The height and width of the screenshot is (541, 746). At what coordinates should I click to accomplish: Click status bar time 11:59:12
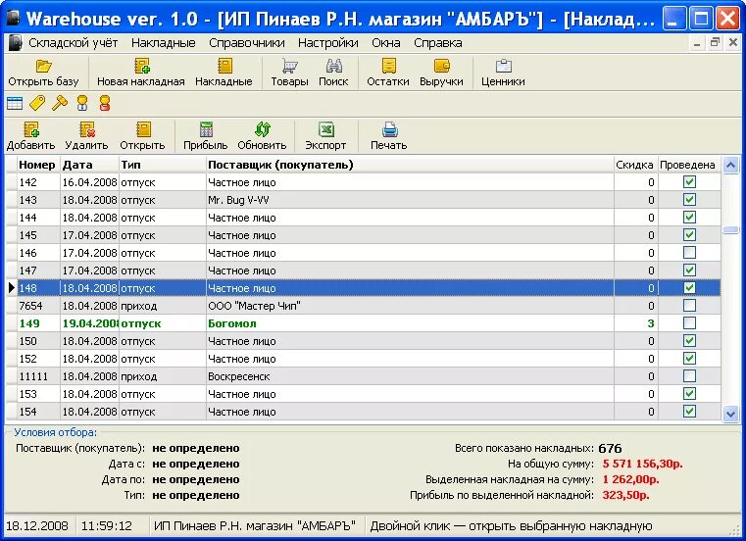click(107, 525)
